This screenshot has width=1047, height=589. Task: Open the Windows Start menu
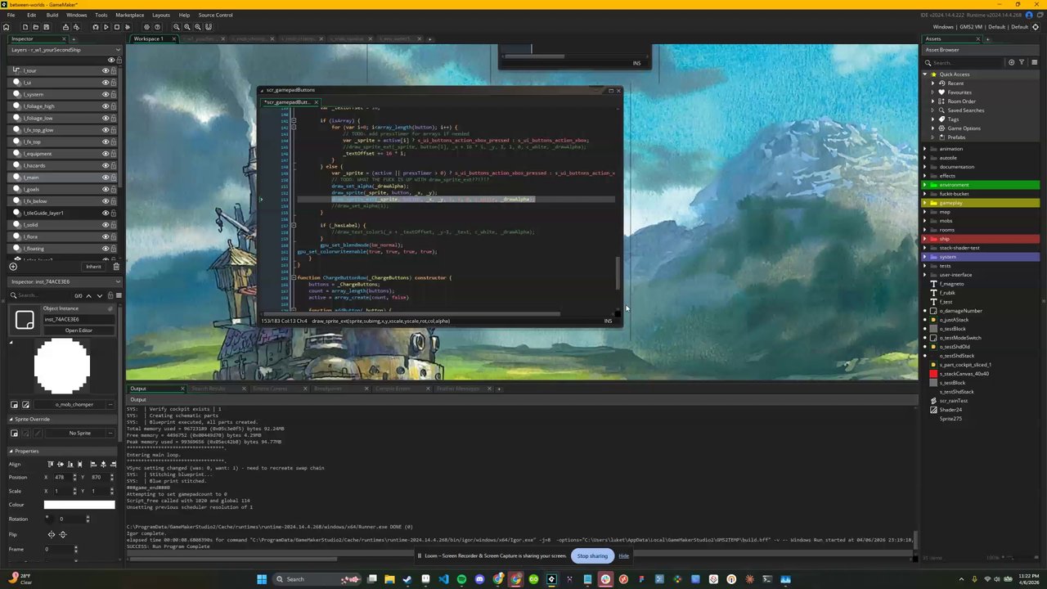[x=262, y=579]
